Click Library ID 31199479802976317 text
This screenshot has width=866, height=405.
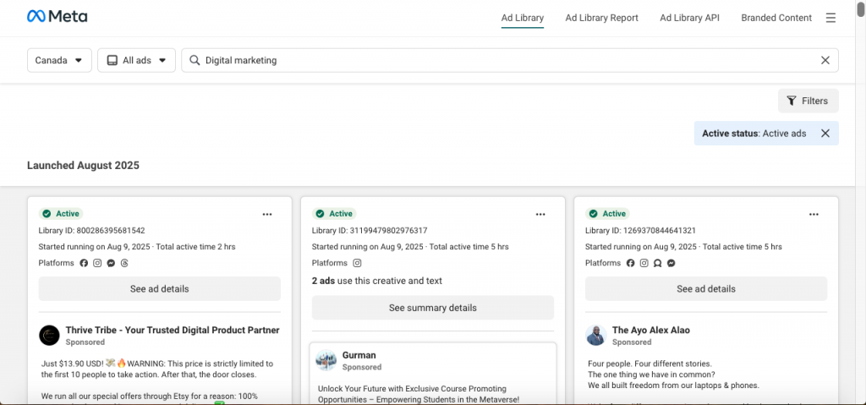pyautogui.click(x=370, y=231)
